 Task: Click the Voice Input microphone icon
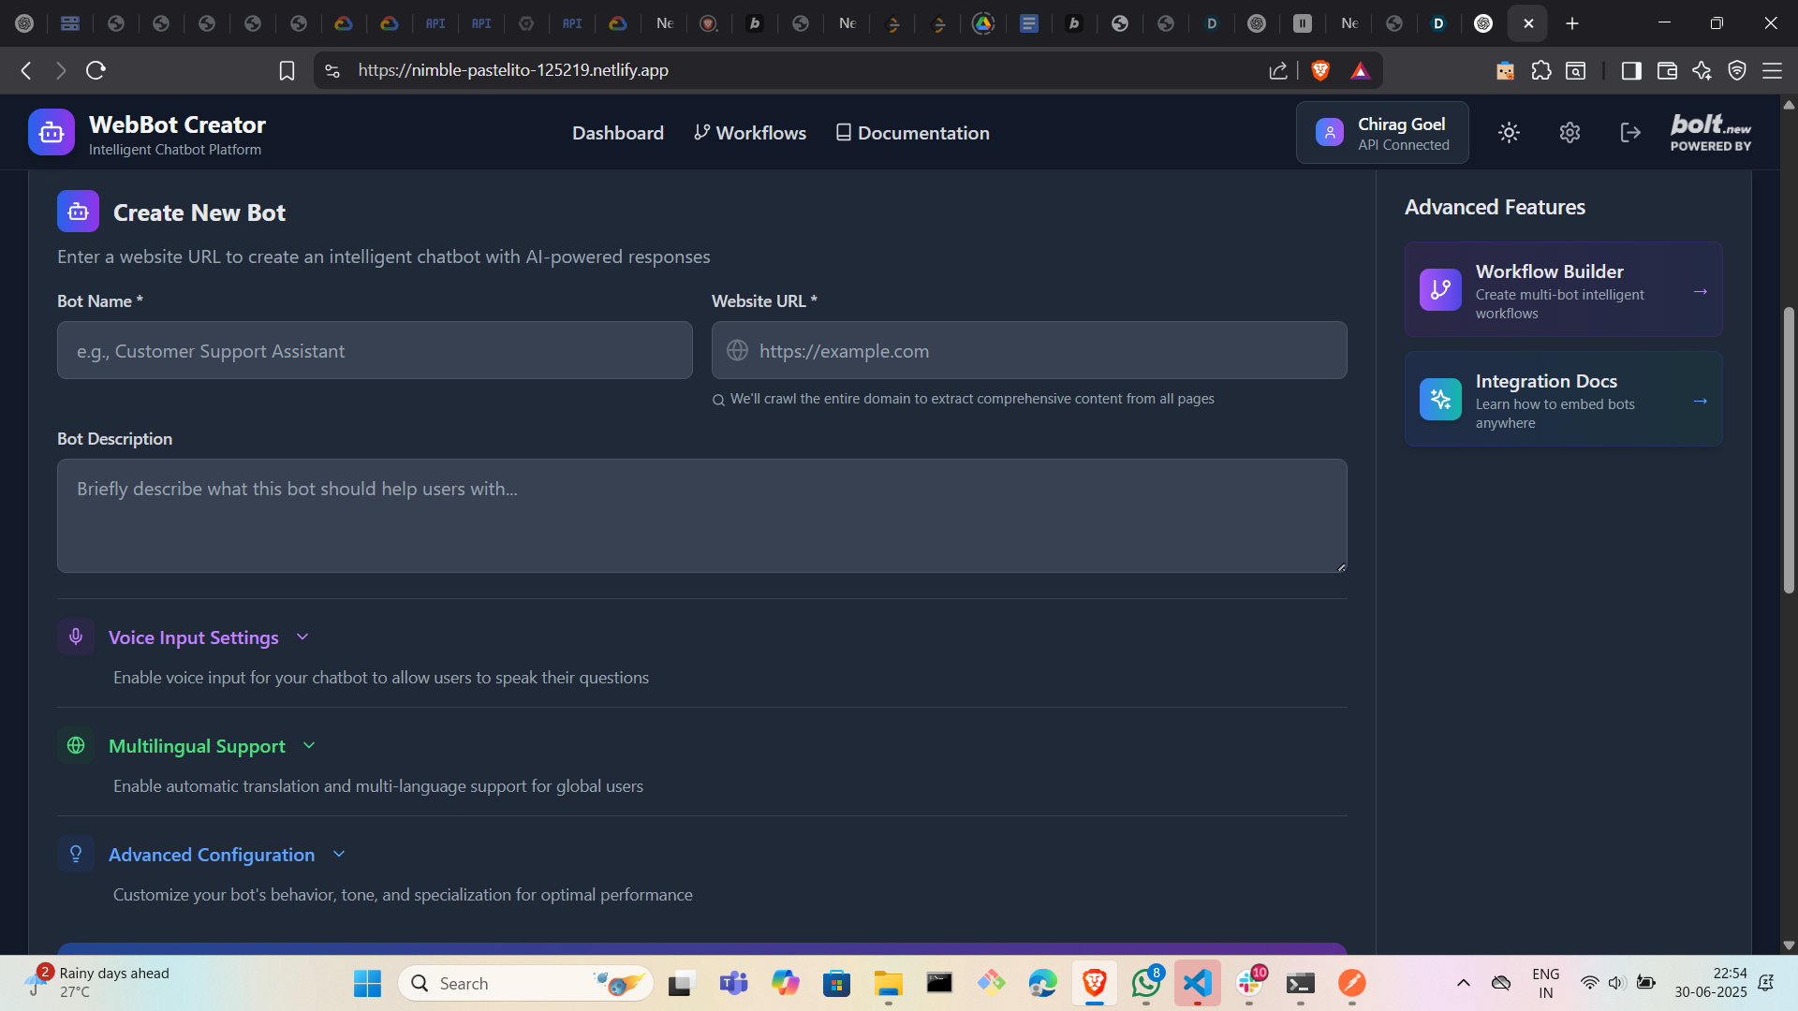click(76, 637)
